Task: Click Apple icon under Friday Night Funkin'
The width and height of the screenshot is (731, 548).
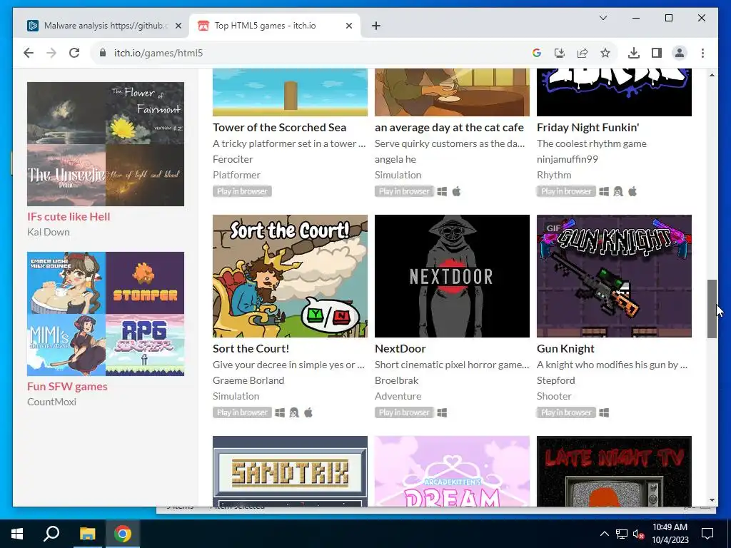Action: click(632, 191)
